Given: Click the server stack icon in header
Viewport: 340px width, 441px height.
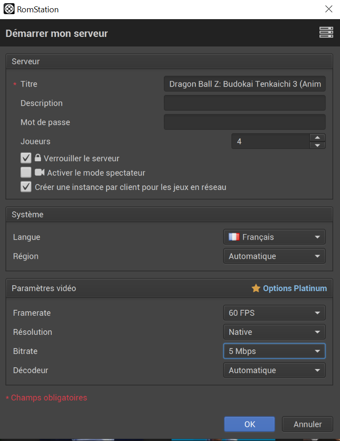Looking at the screenshot, I should click(326, 32).
